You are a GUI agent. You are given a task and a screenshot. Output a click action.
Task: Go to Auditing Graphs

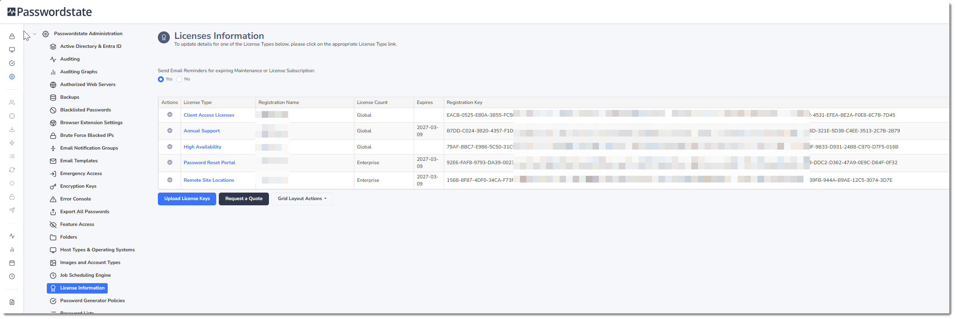click(x=79, y=72)
